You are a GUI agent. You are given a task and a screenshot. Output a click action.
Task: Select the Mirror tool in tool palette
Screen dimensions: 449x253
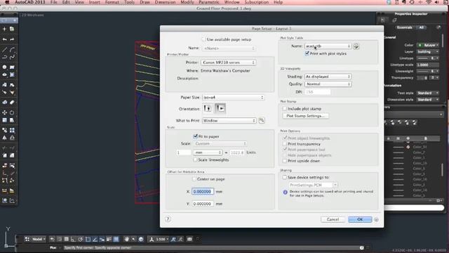pos(5,138)
